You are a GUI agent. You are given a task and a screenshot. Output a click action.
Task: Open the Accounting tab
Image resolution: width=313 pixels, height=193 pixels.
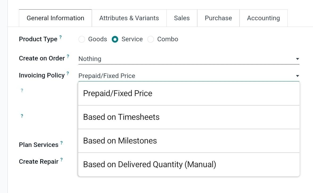pos(263,18)
